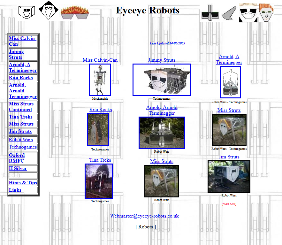
Task: Open Arnold, Arnold Terminegger sidebar entry
Action: click(23, 91)
